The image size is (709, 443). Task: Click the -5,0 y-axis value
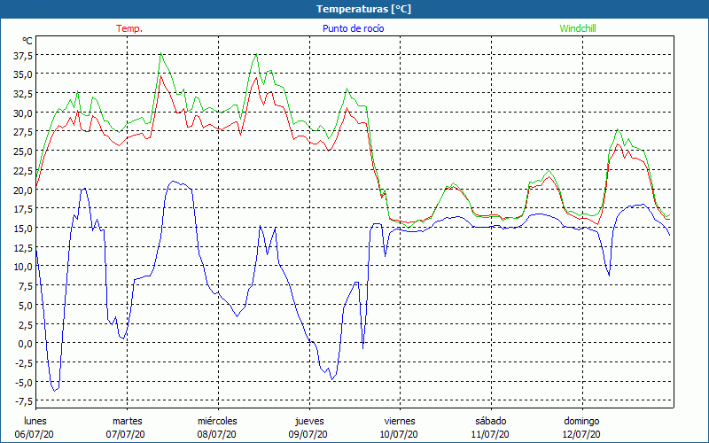23,382
